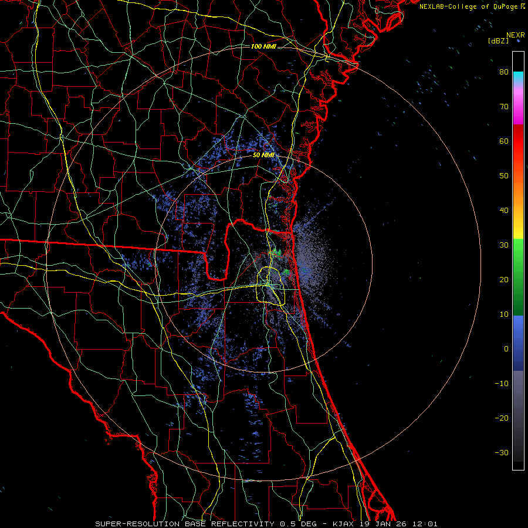The width and height of the screenshot is (528, 528).
Task: Click the 40 value on the dBZ scale
Action: click(x=504, y=211)
